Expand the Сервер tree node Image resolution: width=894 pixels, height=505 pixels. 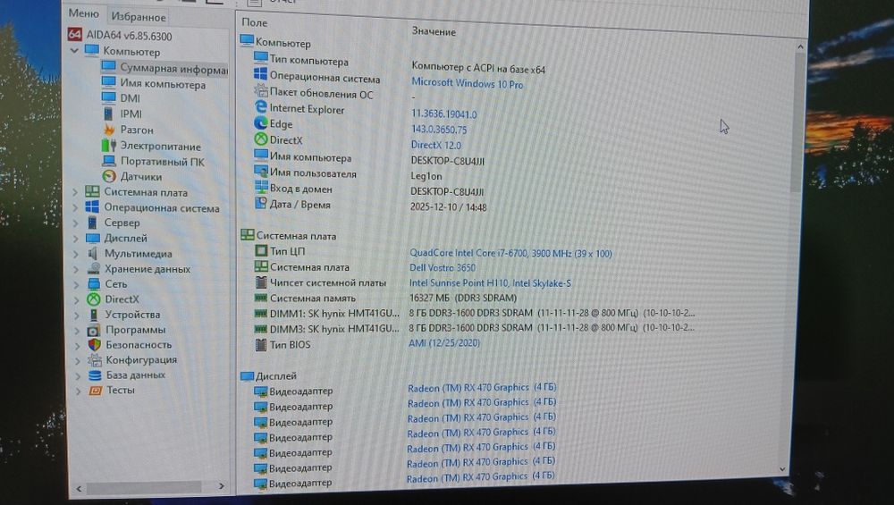coord(75,223)
